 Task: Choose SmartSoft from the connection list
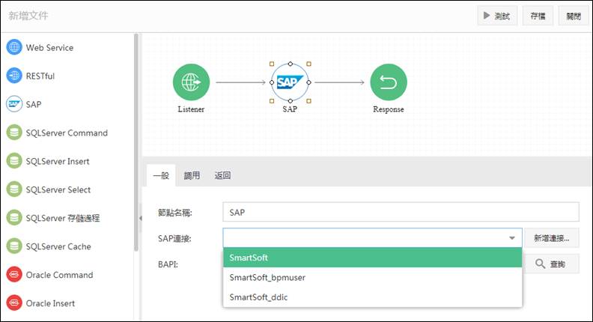373,258
